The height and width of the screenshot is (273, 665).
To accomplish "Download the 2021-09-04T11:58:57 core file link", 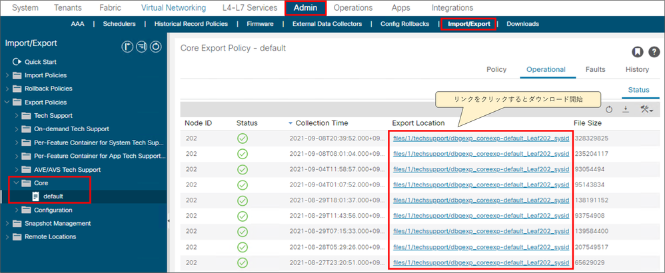I will (x=481, y=169).
